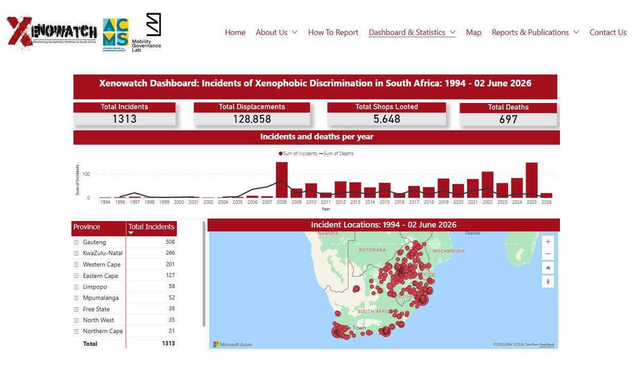Click the Total Displacements value 128,858
Screen dimensions: 637x366
[x=252, y=119]
